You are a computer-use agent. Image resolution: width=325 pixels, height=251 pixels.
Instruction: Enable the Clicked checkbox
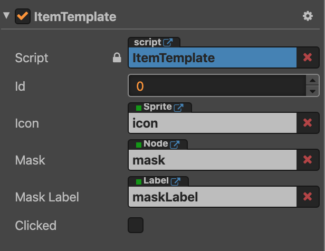pos(136,225)
